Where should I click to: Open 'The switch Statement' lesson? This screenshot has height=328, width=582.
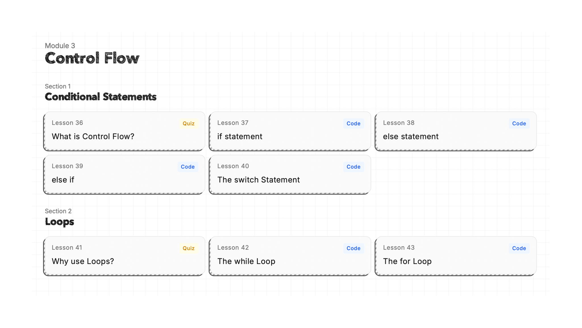pyautogui.click(x=289, y=175)
